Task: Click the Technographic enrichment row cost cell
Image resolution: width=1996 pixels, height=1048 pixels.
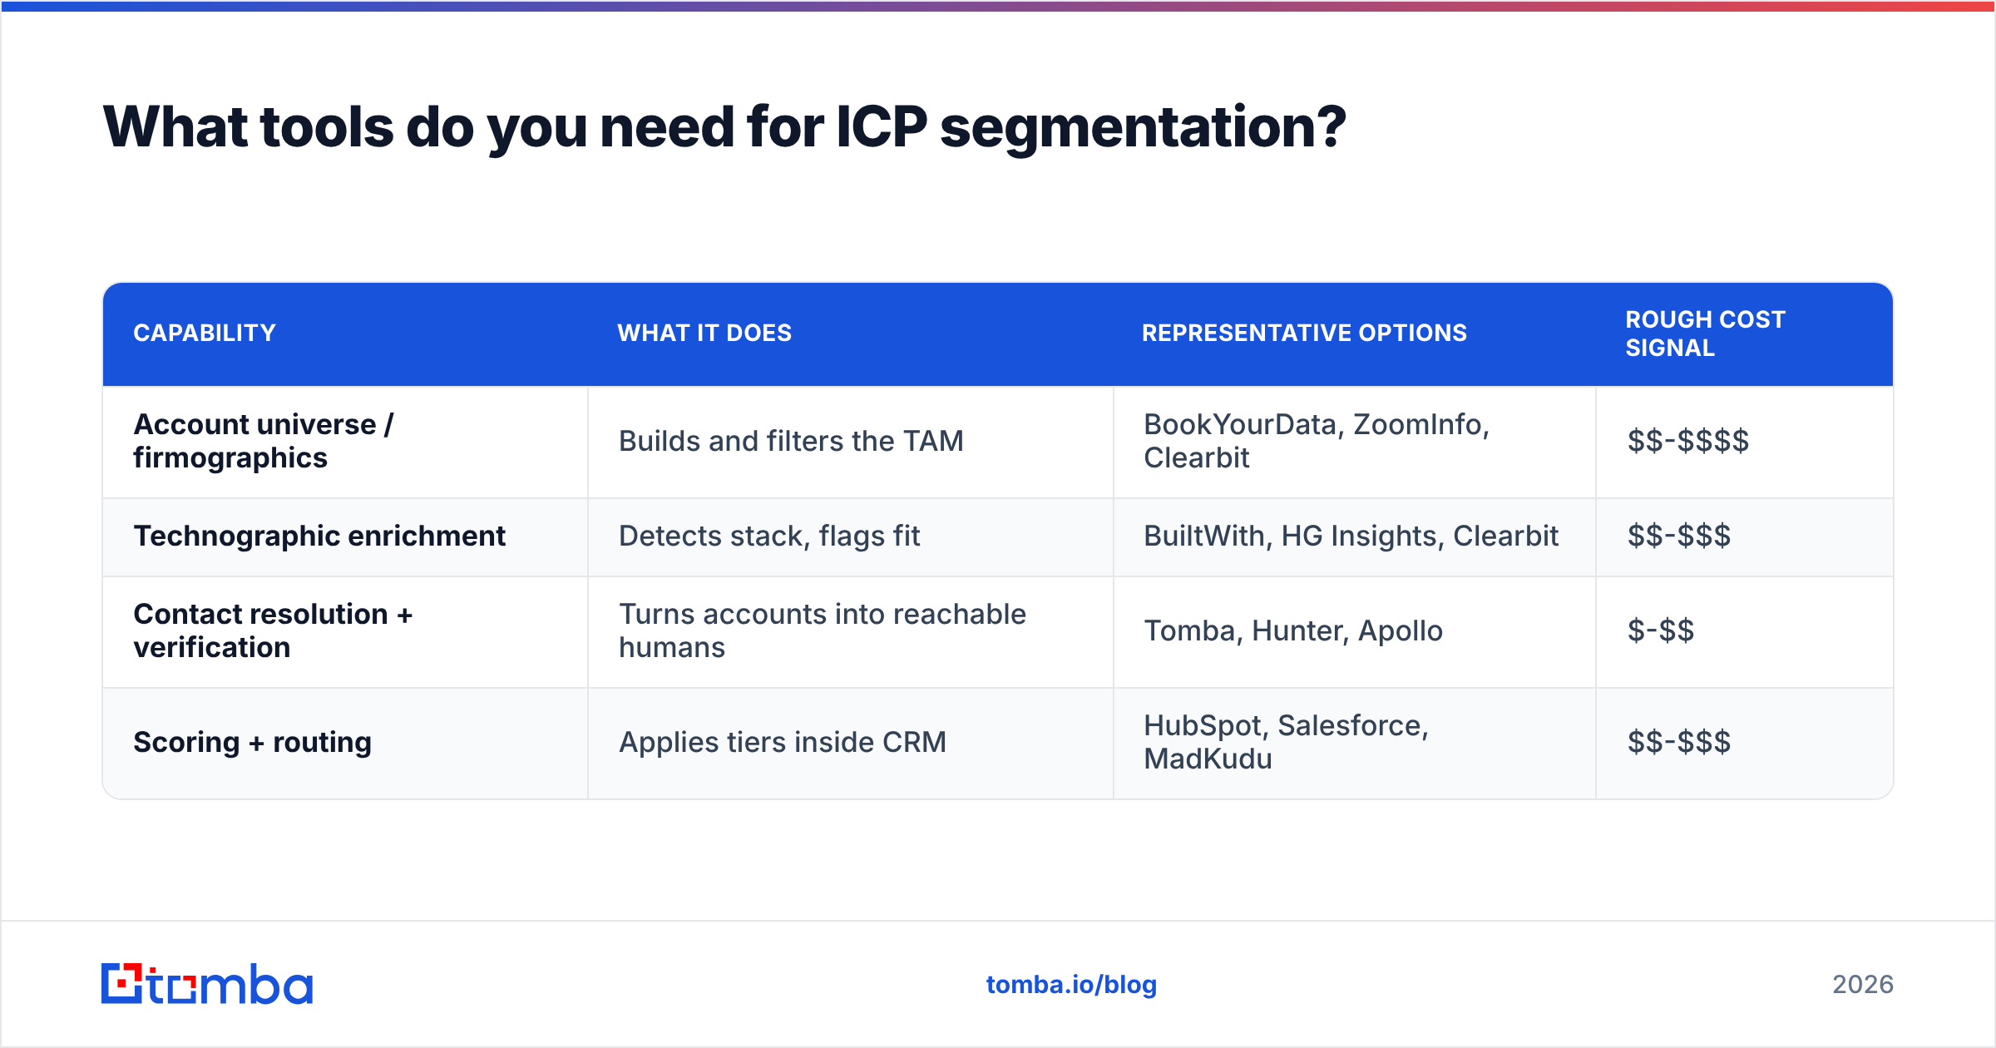Action: 1744,537
